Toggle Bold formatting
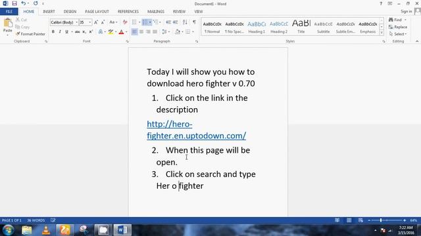 (x=53, y=32)
